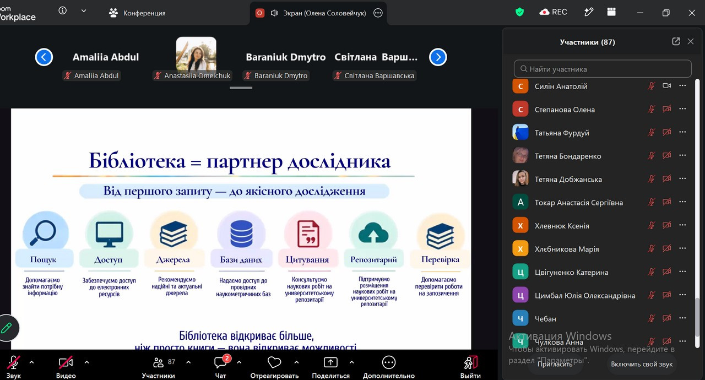The height and width of the screenshot is (380, 705).
Task: Click the green security shield icon
Action: pyautogui.click(x=519, y=12)
